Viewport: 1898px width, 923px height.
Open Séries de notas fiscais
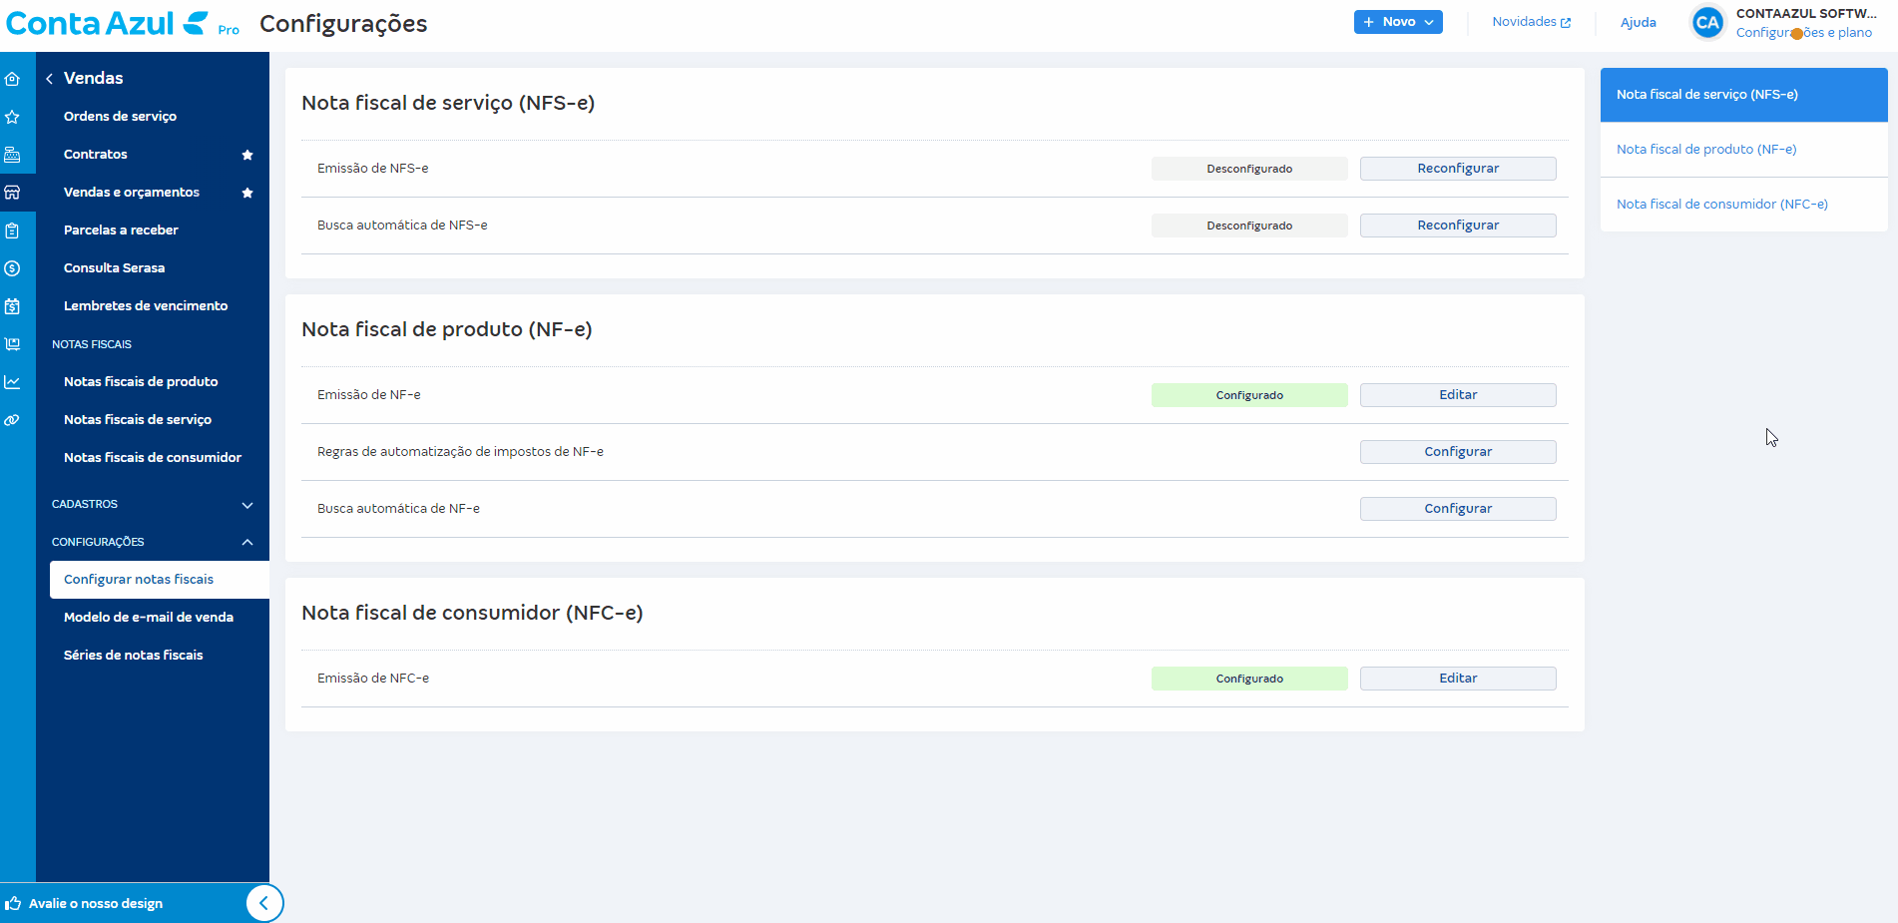133,656
